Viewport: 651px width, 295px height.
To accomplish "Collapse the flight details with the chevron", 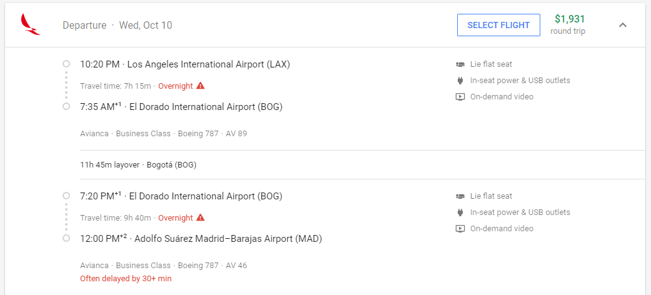I will coord(622,25).
